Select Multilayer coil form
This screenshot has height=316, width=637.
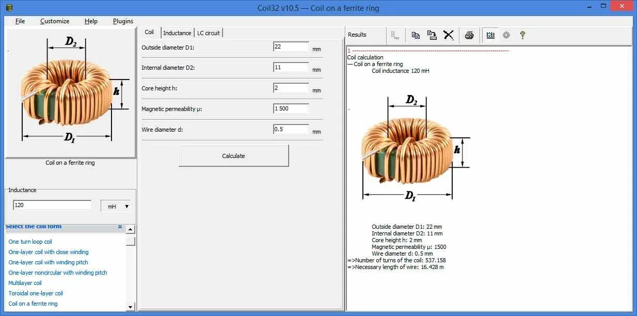pyautogui.click(x=25, y=283)
